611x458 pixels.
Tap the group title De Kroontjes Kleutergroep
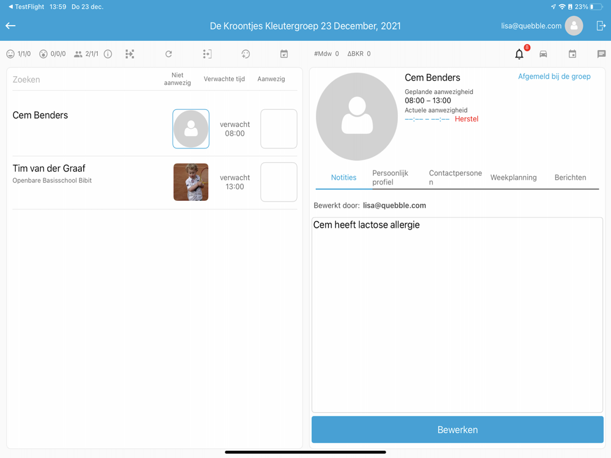(305, 26)
